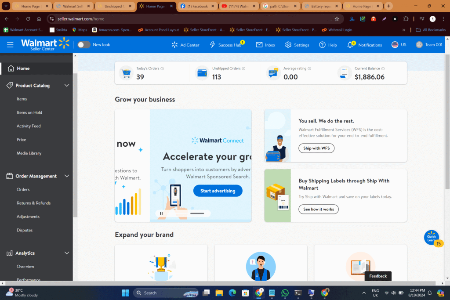Open the Feedback button
Viewport: 450px width, 300px height.
tap(378, 276)
